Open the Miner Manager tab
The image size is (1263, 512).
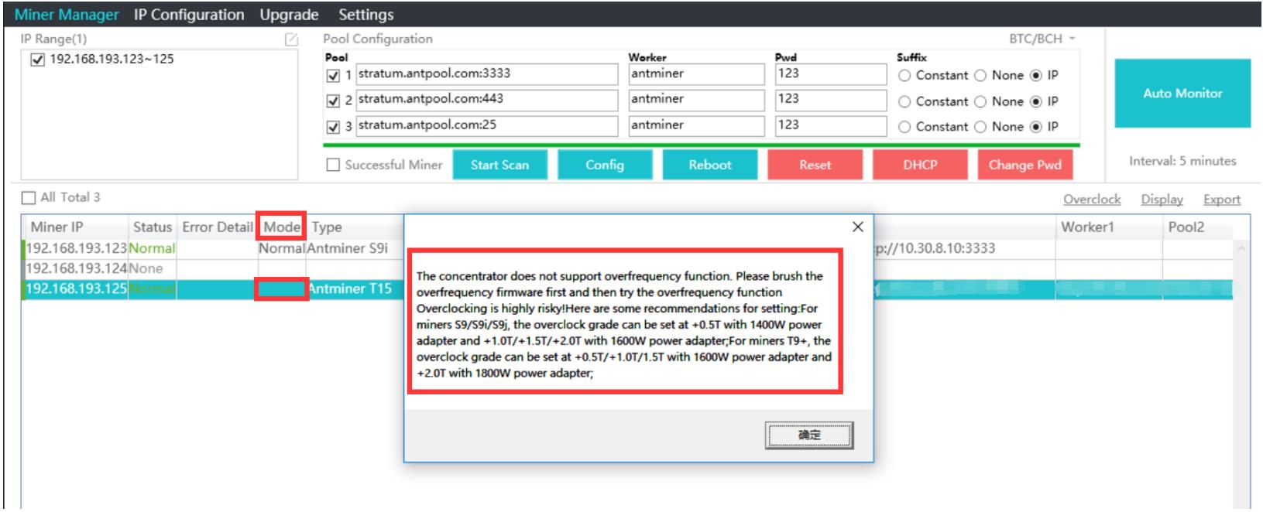[67, 15]
